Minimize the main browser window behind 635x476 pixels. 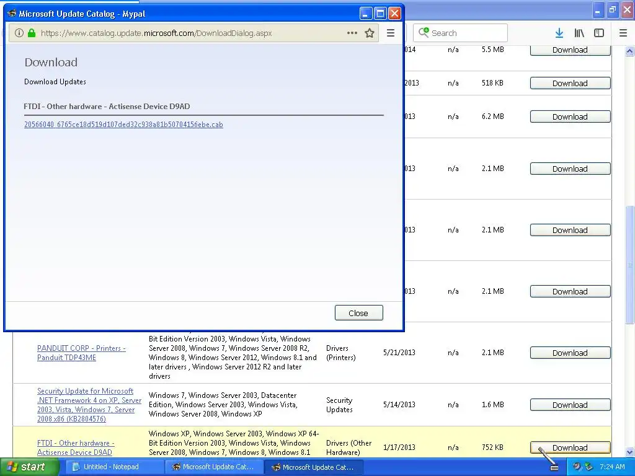click(598, 11)
